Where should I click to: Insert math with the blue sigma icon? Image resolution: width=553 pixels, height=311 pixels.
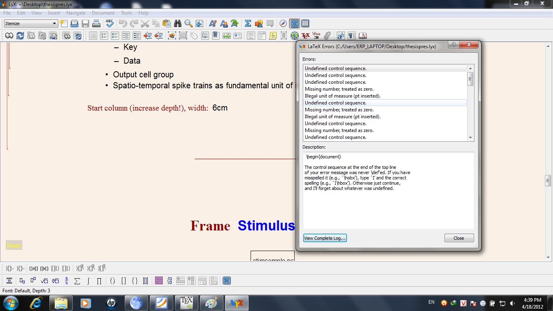pos(248,23)
